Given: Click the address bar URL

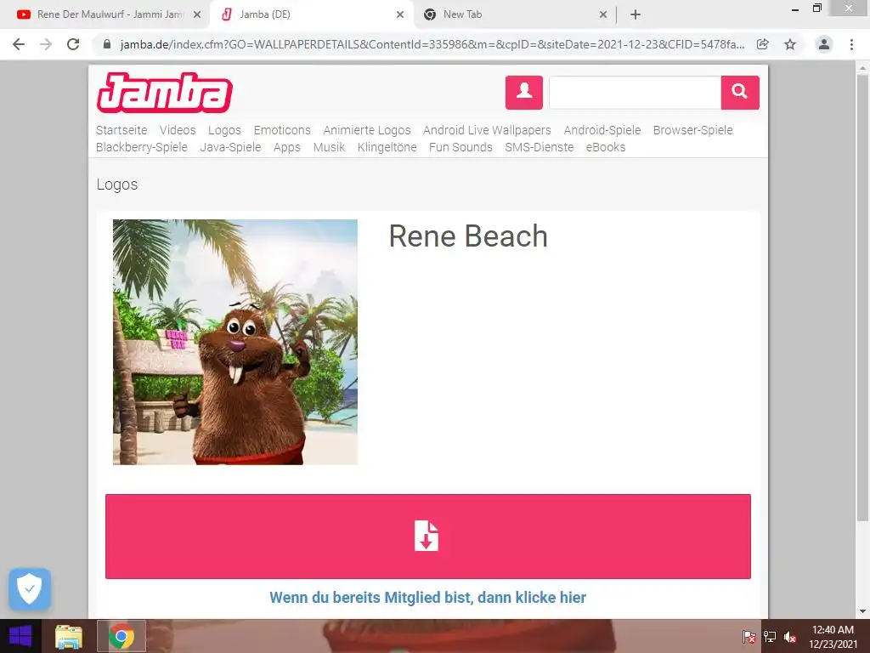Looking at the screenshot, I should pos(432,44).
